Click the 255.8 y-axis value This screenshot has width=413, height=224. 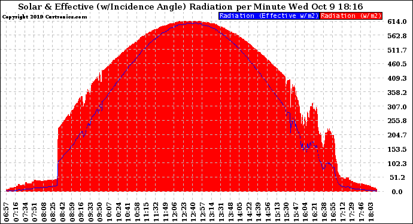pos(397,121)
